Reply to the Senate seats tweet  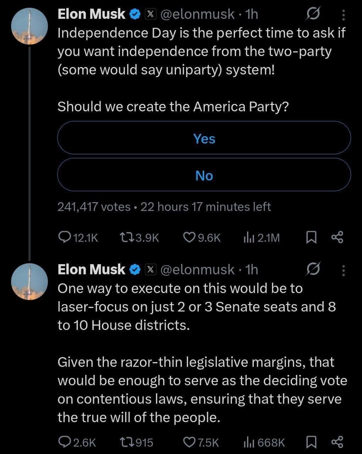[65, 442]
